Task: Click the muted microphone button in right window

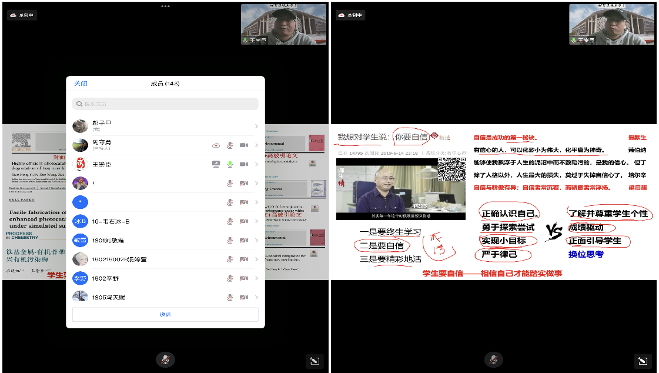Action: tap(494, 359)
